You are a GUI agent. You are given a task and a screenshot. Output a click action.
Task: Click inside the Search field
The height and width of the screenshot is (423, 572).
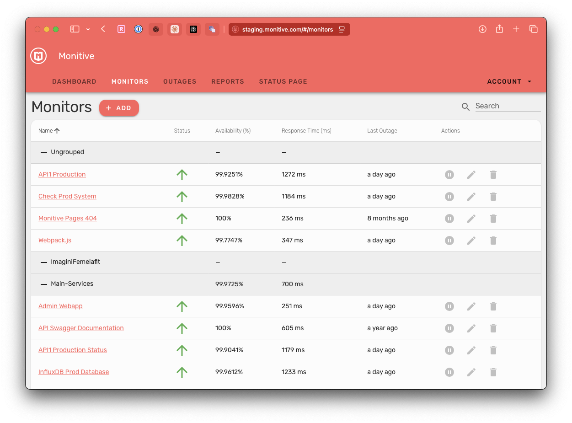[508, 106]
